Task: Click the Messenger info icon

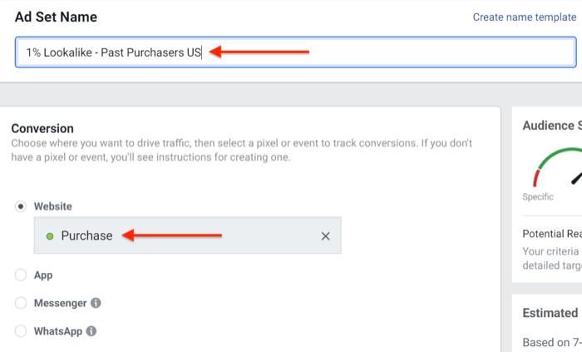Action: 96,303
